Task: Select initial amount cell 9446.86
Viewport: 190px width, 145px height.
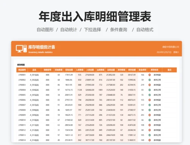Action: tap(69, 80)
